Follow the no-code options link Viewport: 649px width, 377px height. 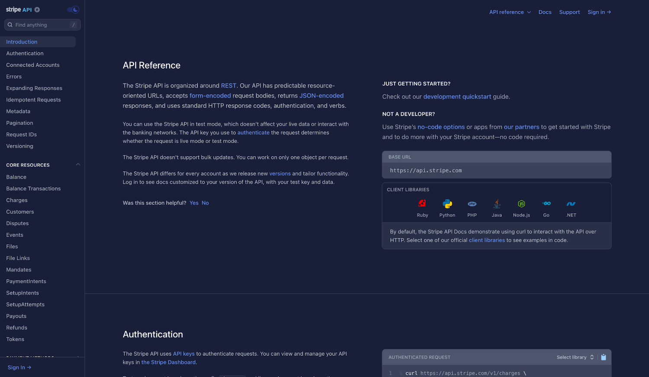[x=441, y=127]
